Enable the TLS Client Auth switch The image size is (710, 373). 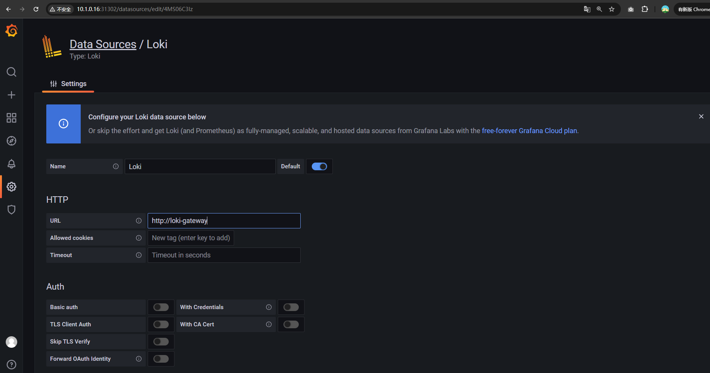pyautogui.click(x=161, y=324)
